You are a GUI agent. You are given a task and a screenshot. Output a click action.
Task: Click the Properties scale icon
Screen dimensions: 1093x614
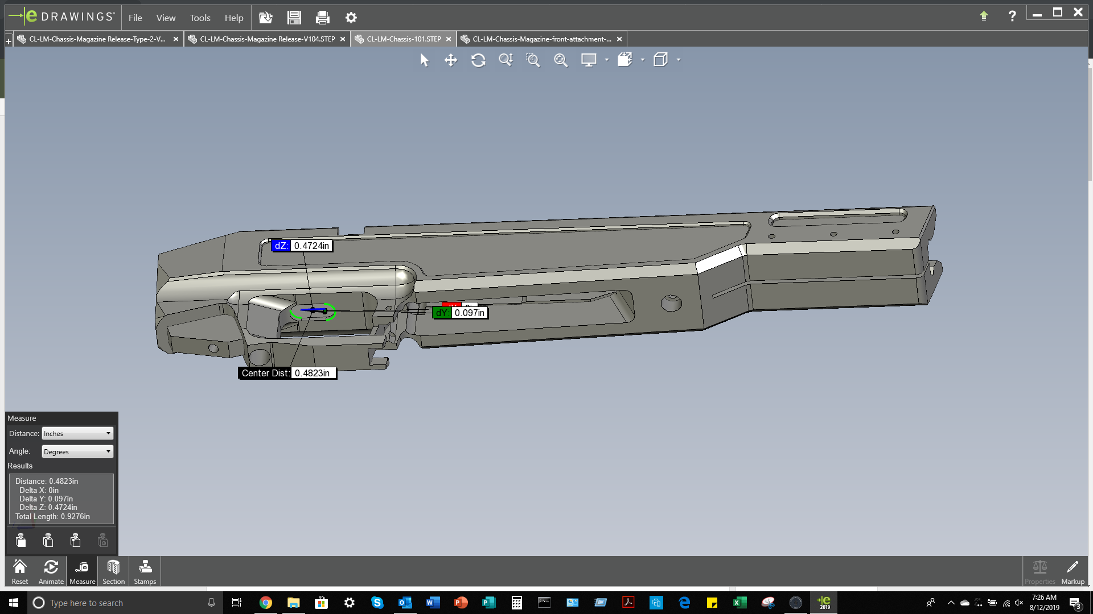[1039, 571]
